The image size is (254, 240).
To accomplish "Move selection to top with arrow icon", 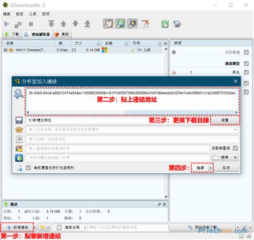I will (x=51, y=24).
